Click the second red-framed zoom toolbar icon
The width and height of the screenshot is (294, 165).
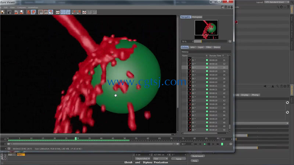(x=46, y=12)
